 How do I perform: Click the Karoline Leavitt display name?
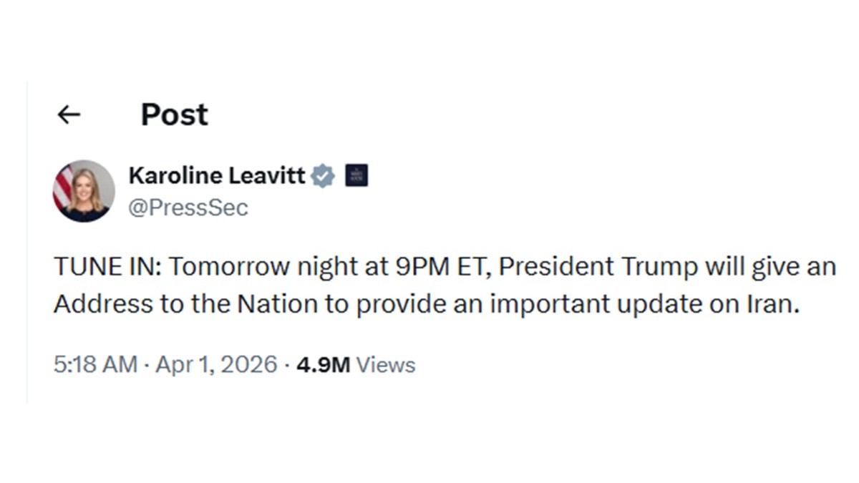click(217, 175)
